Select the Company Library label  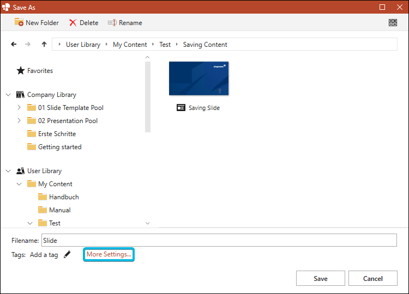tap(52, 95)
